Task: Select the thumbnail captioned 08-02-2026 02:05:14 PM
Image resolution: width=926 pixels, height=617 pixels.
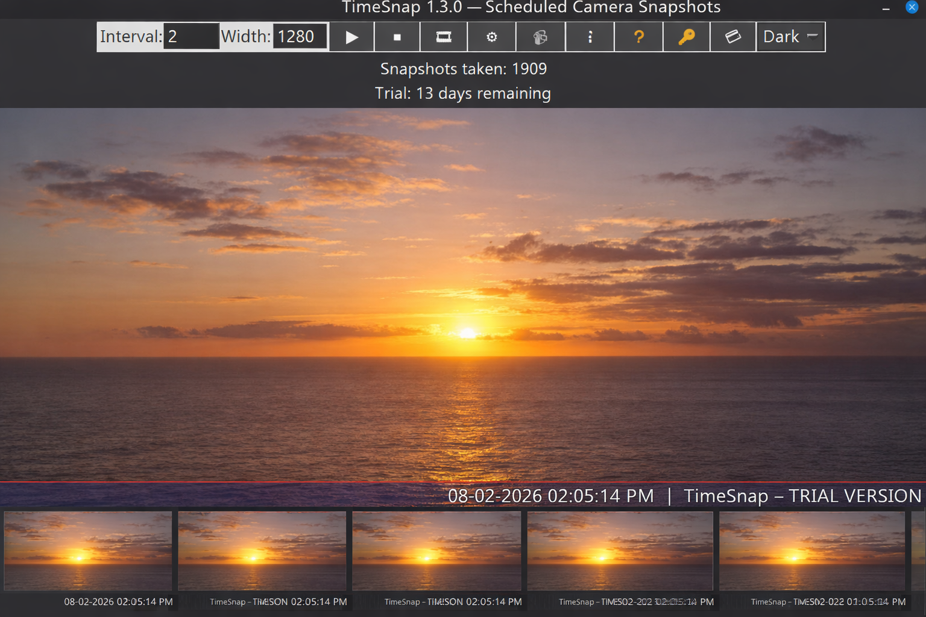Action: click(x=88, y=551)
